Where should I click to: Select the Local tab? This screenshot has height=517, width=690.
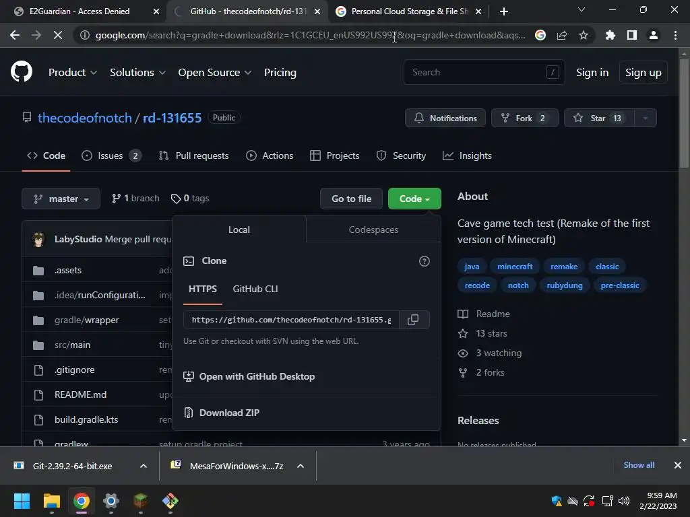(x=239, y=230)
